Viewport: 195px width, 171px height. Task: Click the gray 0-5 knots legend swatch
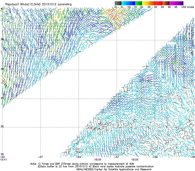(x=118, y=3)
